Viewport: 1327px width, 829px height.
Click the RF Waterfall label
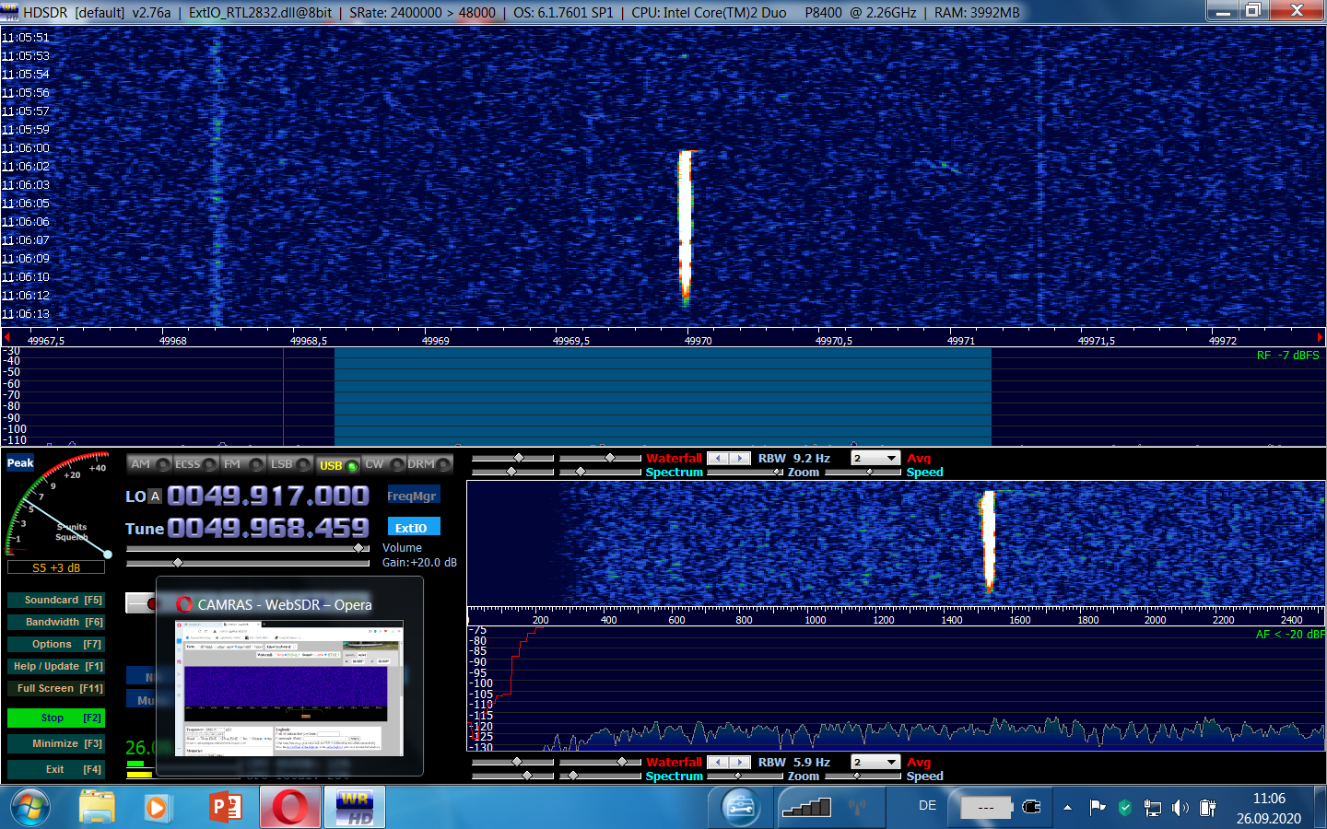(x=674, y=458)
